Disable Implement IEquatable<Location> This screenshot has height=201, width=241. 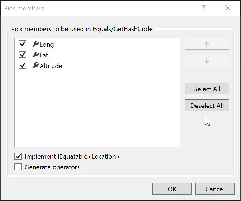point(18,156)
